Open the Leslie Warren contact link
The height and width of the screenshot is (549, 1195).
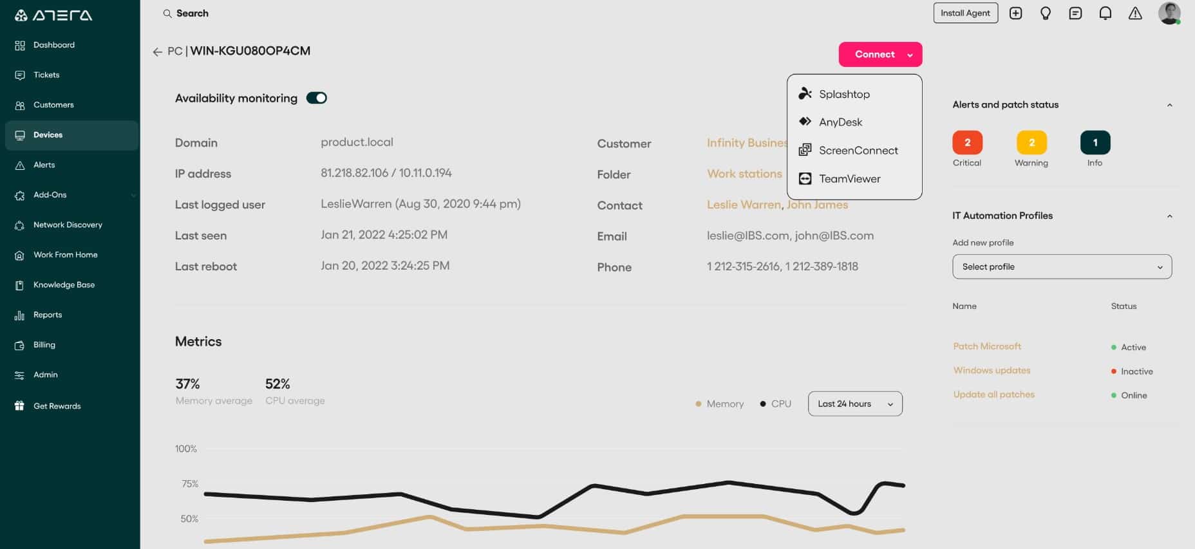click(744, 205)
